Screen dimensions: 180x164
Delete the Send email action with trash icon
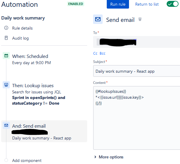point(140,19)
